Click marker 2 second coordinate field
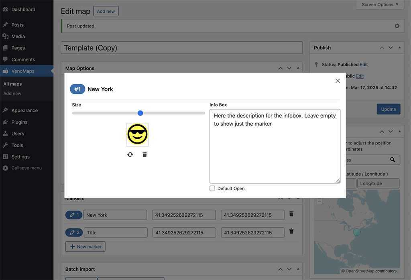This screenshot has width=411, height=280. [x=253, y=233]
